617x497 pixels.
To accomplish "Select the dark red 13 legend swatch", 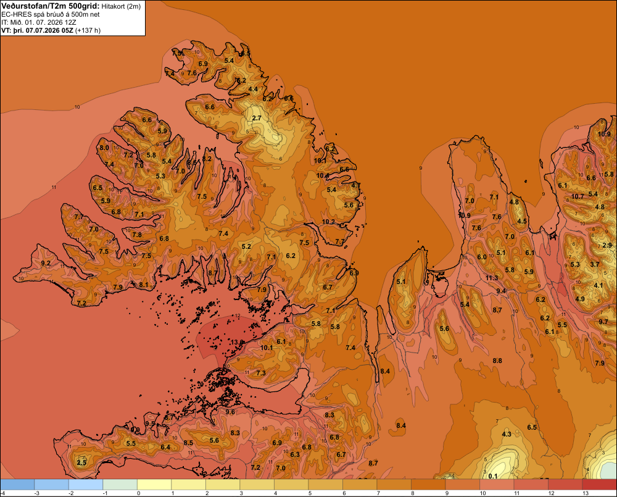I will click(x=599, y=485).
